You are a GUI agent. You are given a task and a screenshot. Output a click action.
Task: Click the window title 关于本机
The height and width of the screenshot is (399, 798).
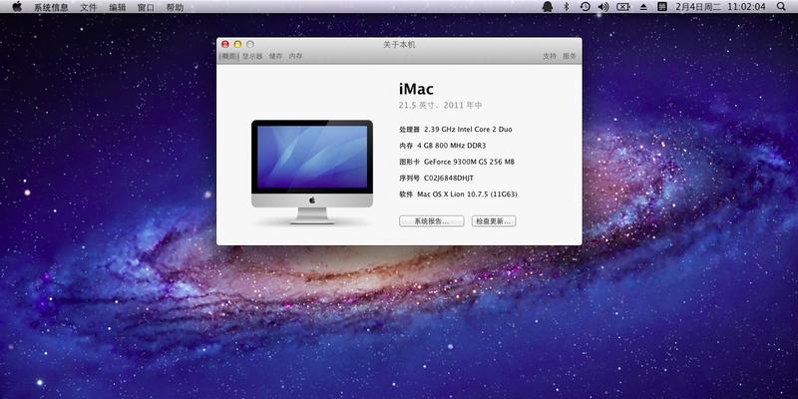[x=399, y=45]
